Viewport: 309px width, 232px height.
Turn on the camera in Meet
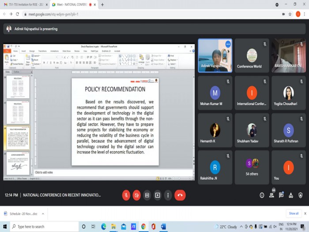click(137, 195)
